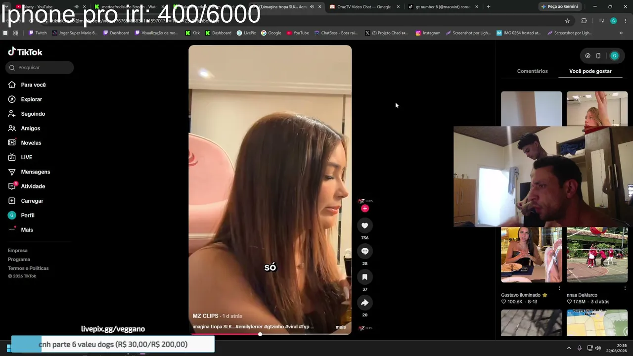Open the video comments bubble
This screenshot has width=633, height=356.
point(364,251)
